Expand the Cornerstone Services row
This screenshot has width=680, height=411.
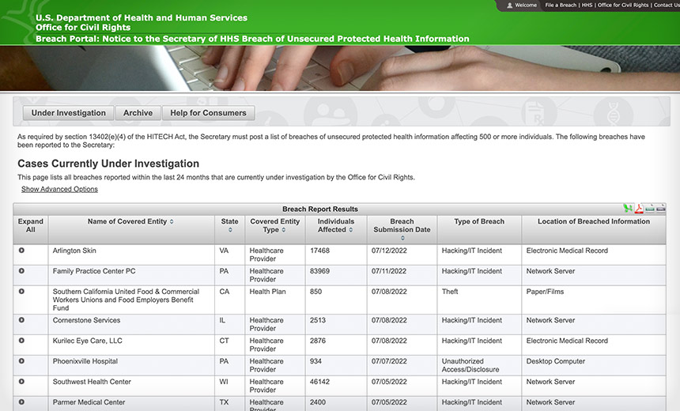(x=21, y=320)
